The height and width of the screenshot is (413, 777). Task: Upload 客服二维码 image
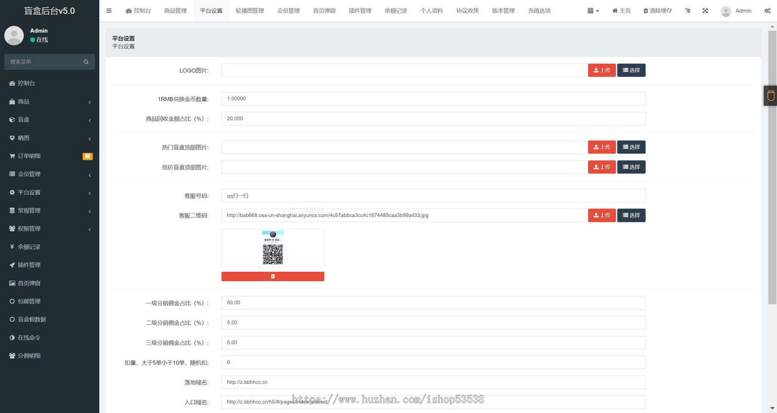(x=602, y=215)
